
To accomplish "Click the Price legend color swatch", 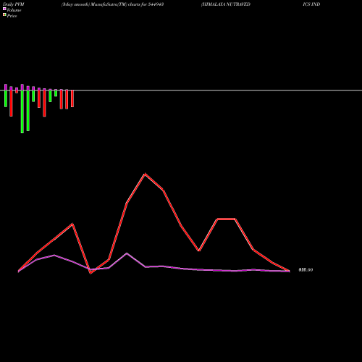I will tap(4, 14).
